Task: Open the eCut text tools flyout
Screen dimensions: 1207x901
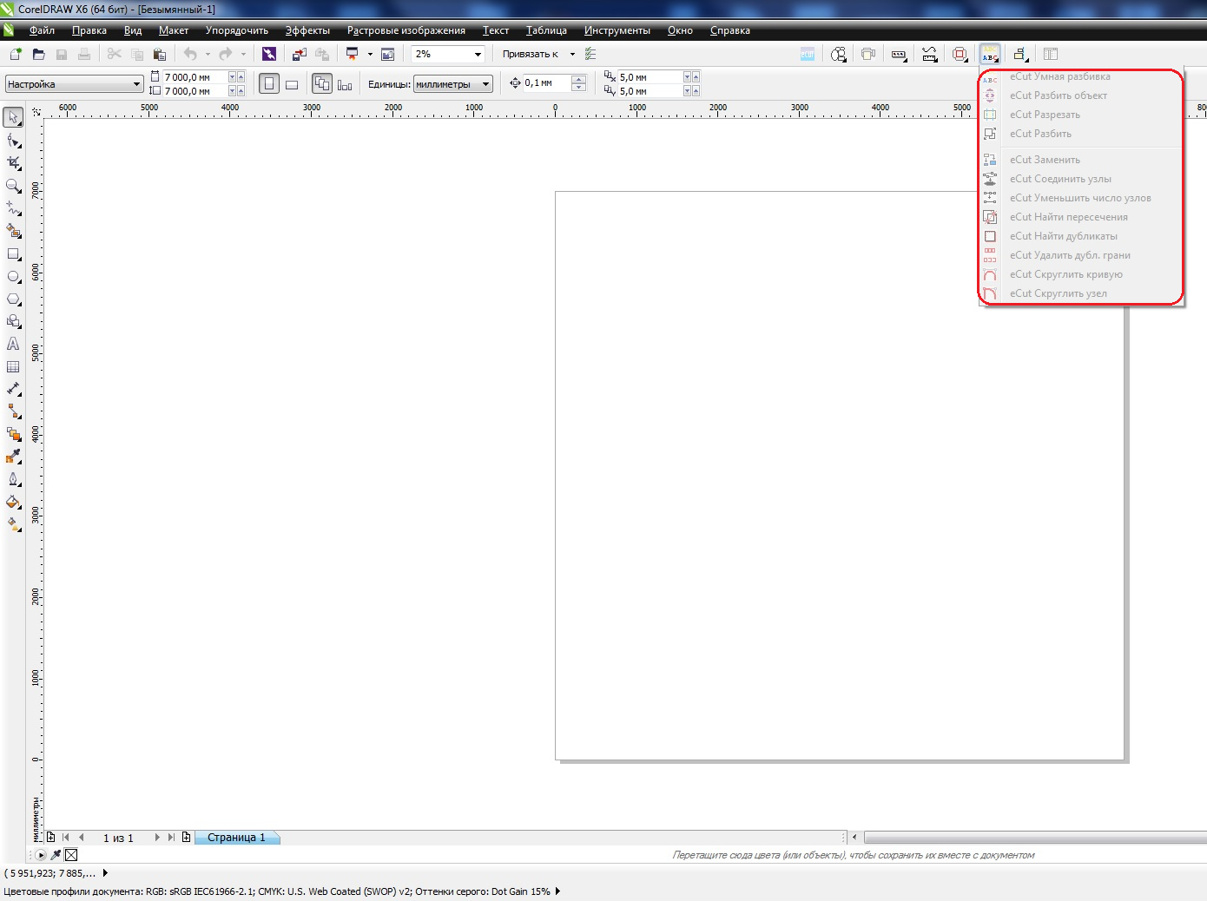Action: coord(990,54)
